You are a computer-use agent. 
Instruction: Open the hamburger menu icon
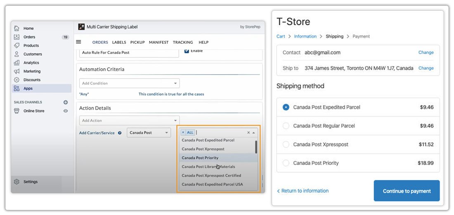pos(78,42)
